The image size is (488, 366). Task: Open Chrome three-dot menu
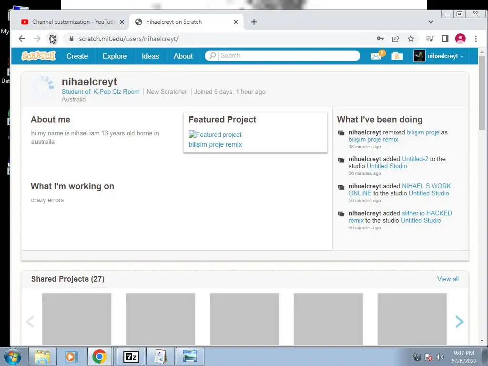pyautogui.click(x=476, y=39)
